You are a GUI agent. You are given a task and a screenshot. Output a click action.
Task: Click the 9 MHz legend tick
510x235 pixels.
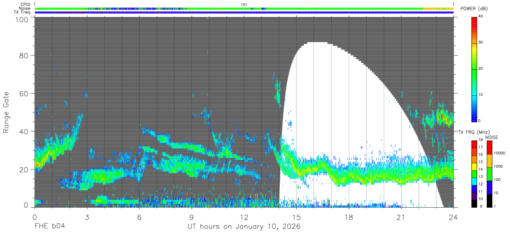[482, 207]
